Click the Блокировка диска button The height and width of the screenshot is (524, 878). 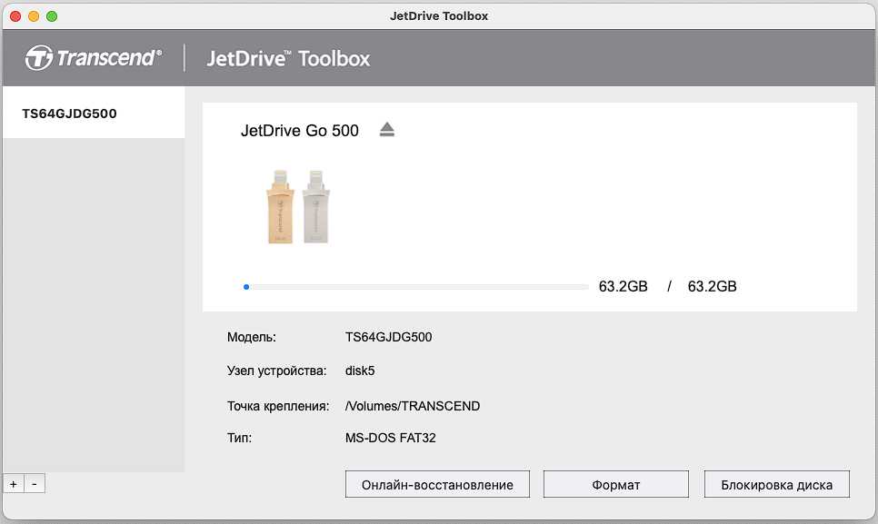776,484
